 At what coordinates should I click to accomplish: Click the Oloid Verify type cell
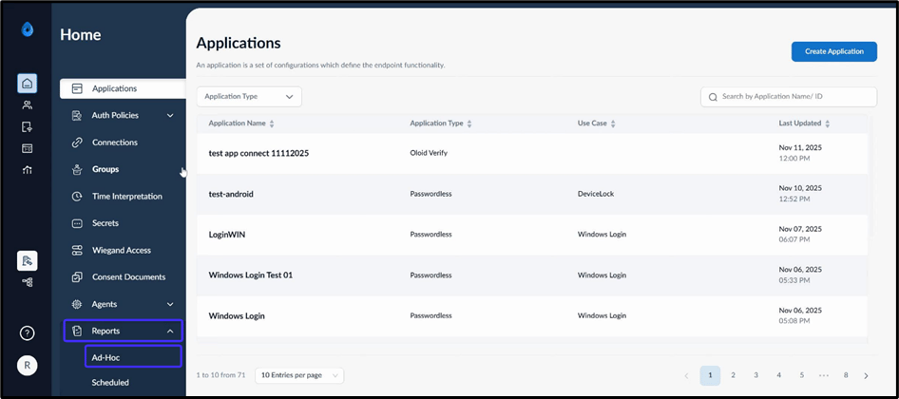[x=429, y=154]
